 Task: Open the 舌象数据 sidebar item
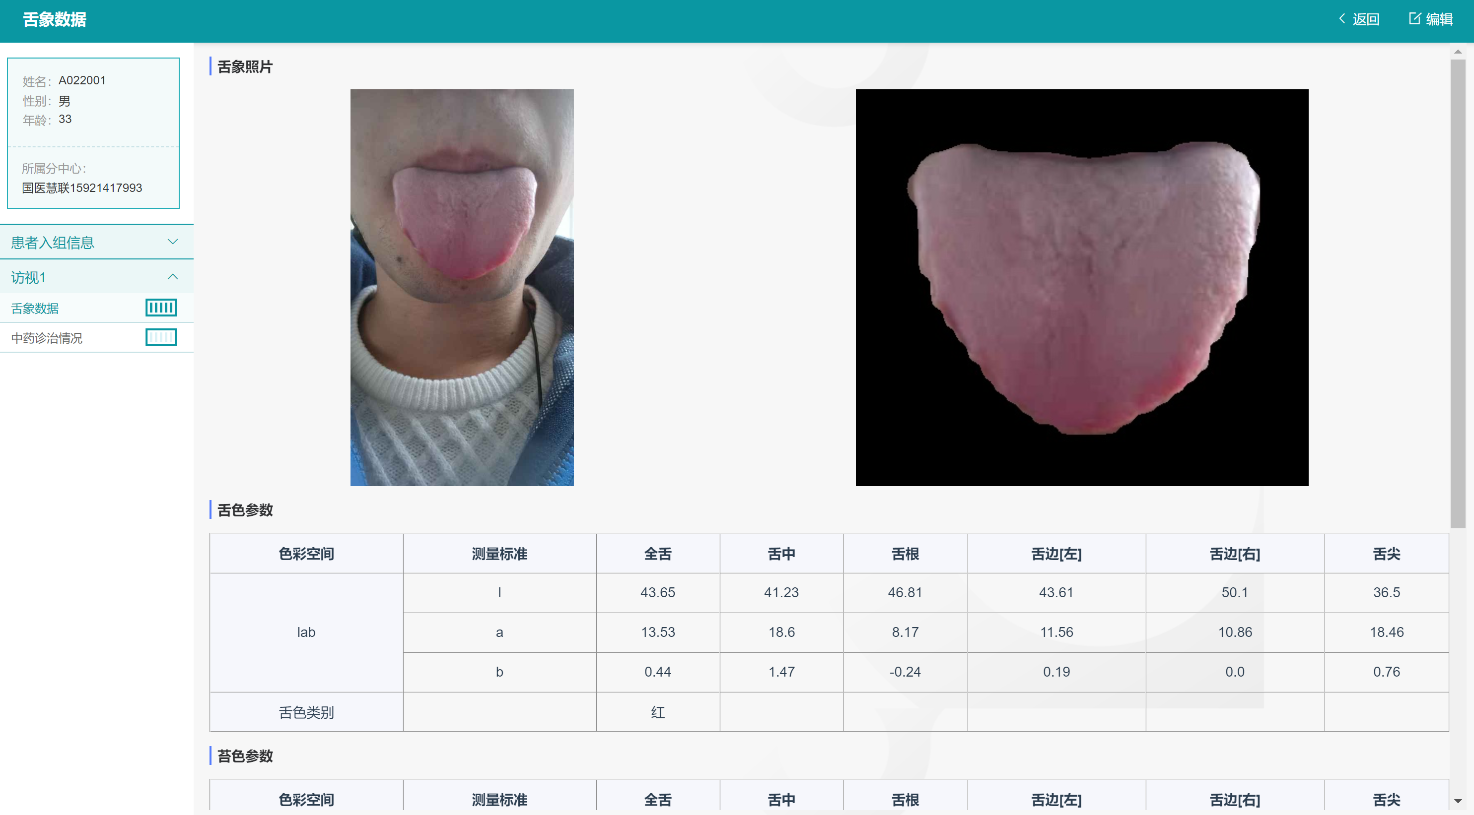(35, 309)
